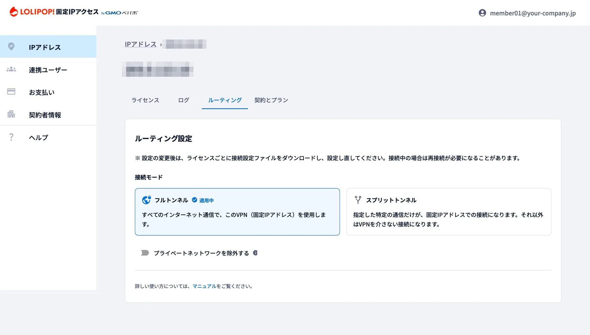590x335 pixels.
Task: Open 契約者情報 sidebar item
Action: tap(48, 114)
